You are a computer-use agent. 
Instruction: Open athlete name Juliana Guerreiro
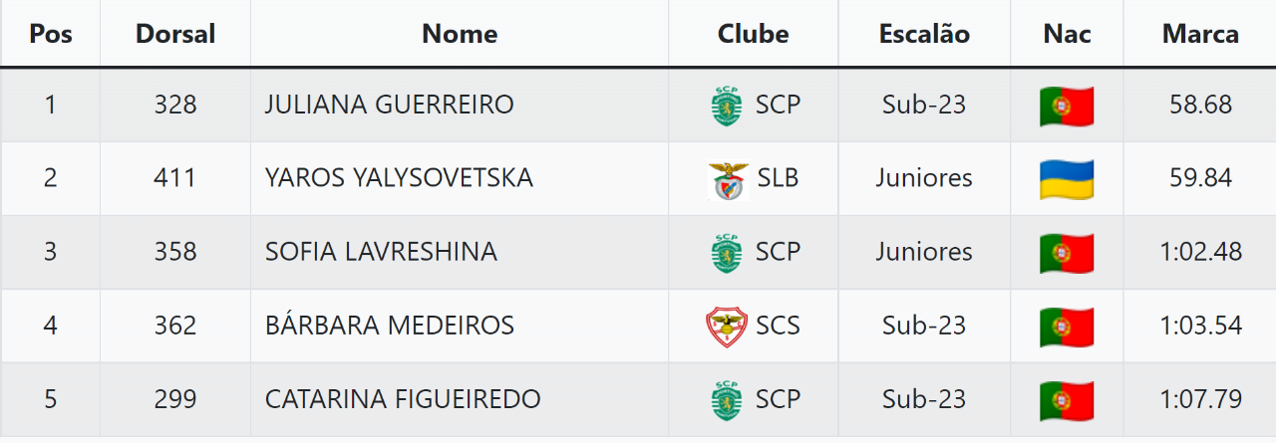(x=389, y=105)
